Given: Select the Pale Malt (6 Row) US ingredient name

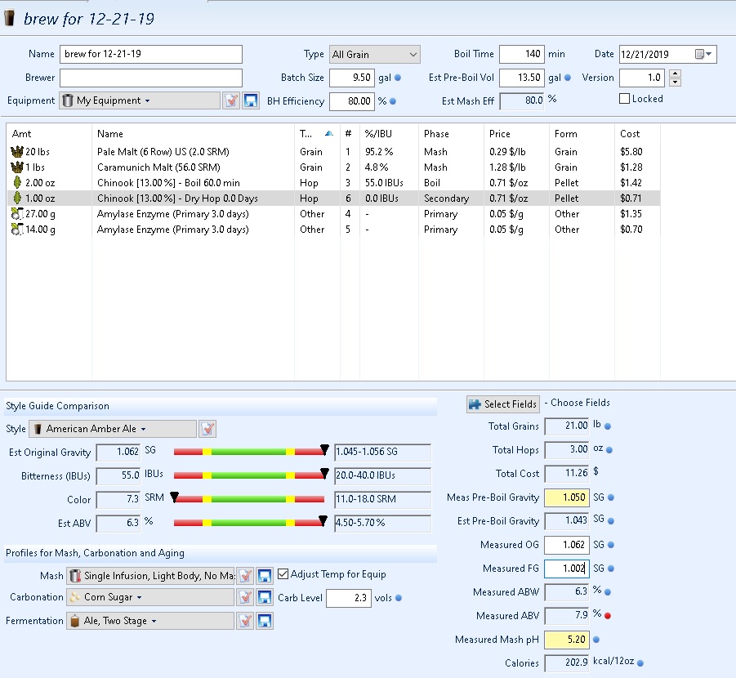Looking at the screenshot, I should [163, 152].
